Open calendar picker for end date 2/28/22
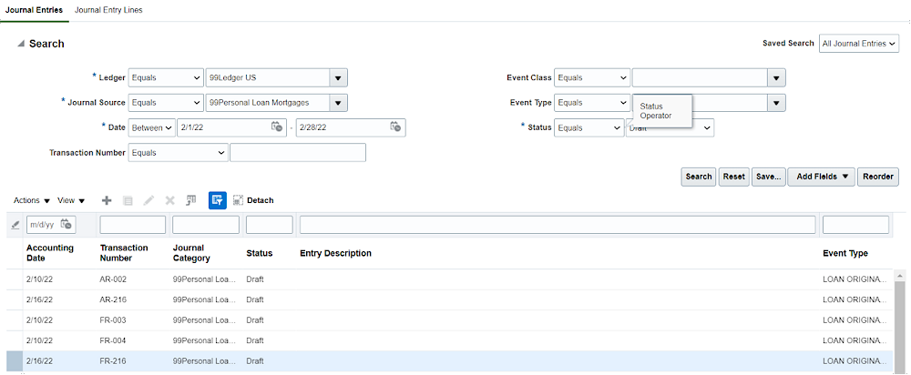This screenshot has height=375, width=911. point(395,127)
